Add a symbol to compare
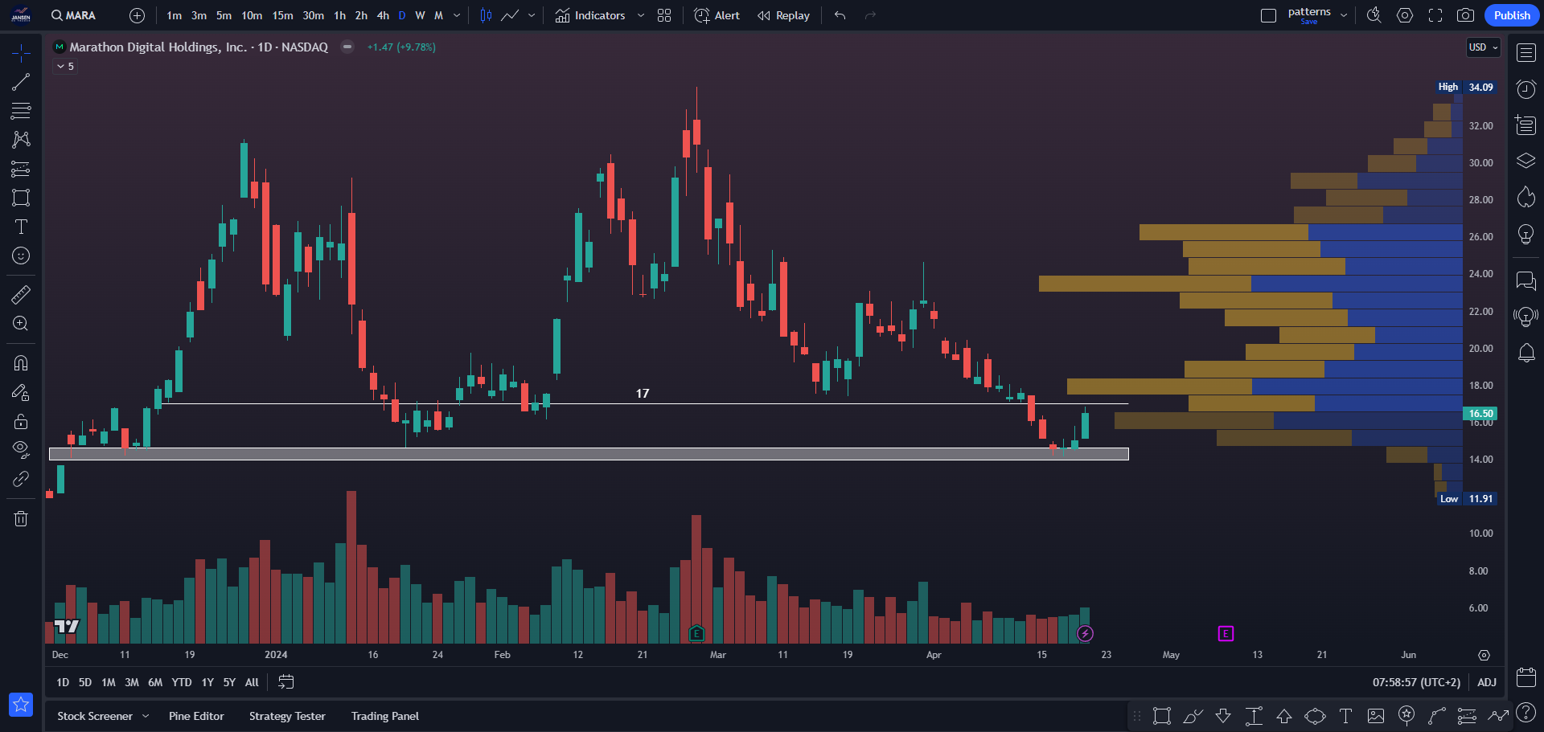This screenshot has height=732, width=1544. coord(137,15)
